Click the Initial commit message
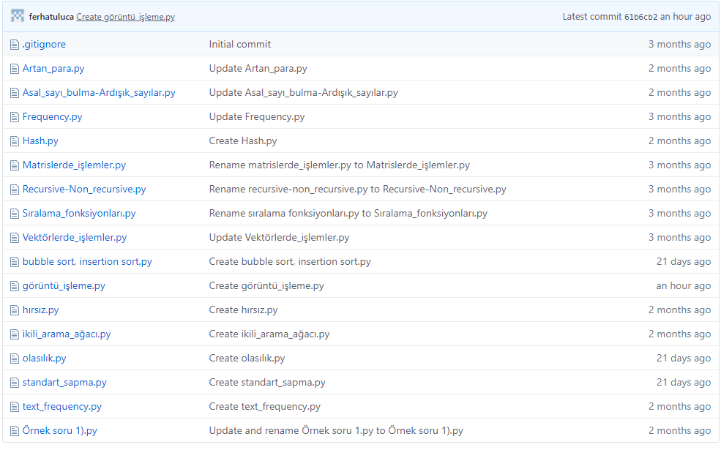The width and height of the screenshot is (721, 450). [x=239, y=44]
